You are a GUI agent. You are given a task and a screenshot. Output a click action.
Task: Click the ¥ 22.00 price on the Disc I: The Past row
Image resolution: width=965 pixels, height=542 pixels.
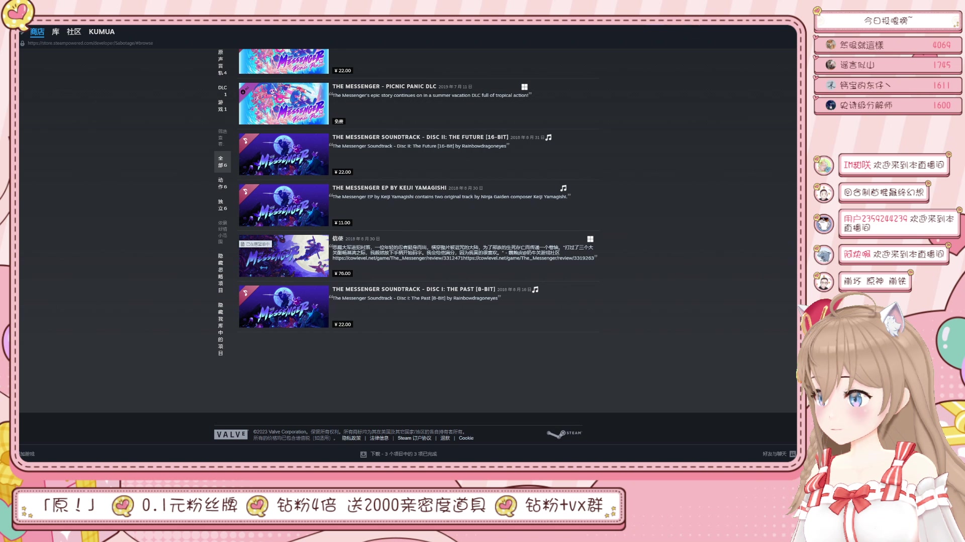[343, 325]
